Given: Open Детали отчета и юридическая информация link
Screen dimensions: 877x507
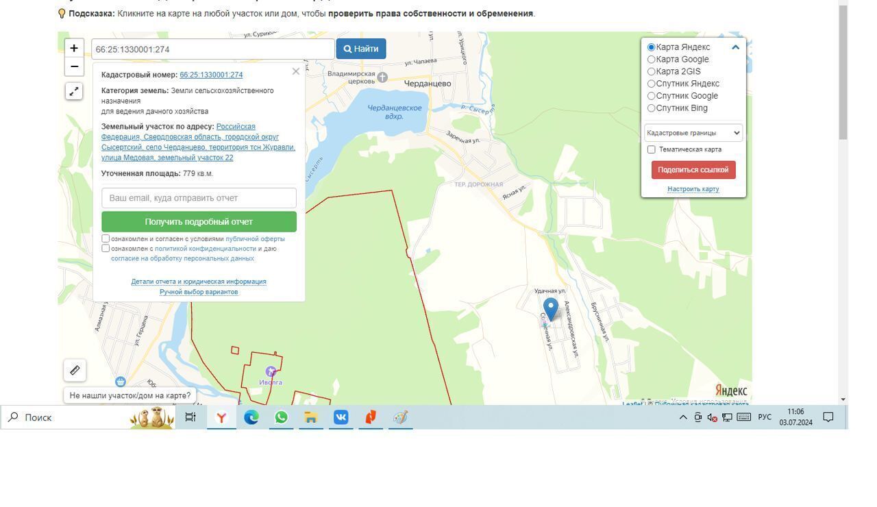Looking at the screenshot, I should tap(199, 282).
